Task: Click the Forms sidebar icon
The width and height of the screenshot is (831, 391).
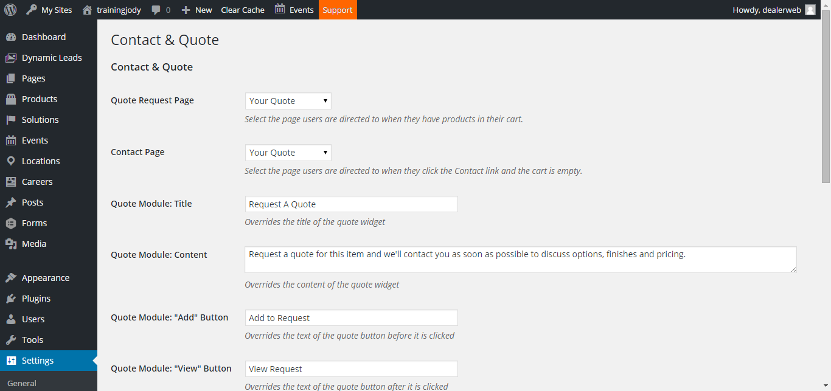Action: coord(11,223)
